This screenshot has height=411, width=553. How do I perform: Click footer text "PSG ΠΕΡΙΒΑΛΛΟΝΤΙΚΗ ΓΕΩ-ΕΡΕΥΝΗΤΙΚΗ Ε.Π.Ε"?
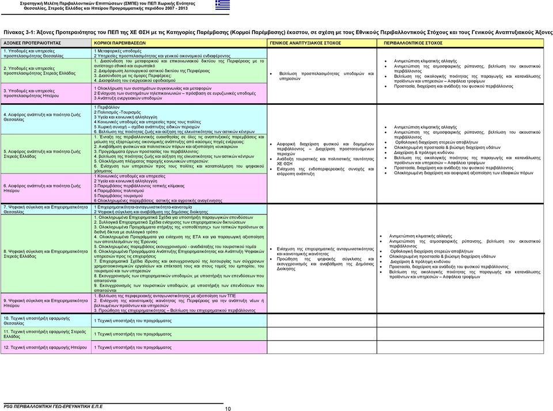(x=53, y=406)
